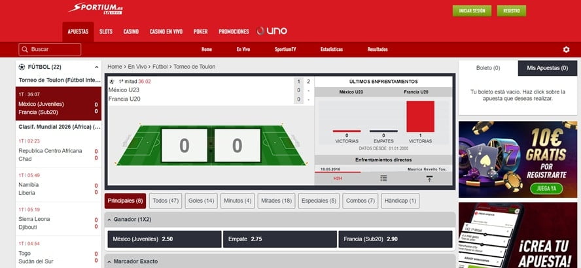Screen dimensions: 581x268
Task: Open Togo vs Sudán del Sur match
Action: (x=58, y=253)
